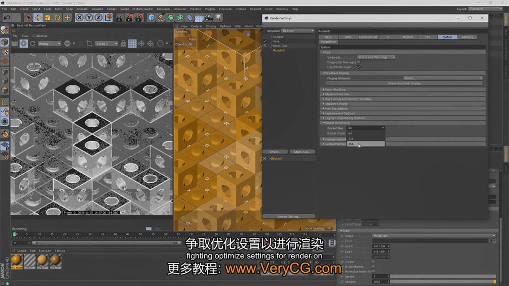
Task: Adjust the Spread slider
Action: (443, 277)
